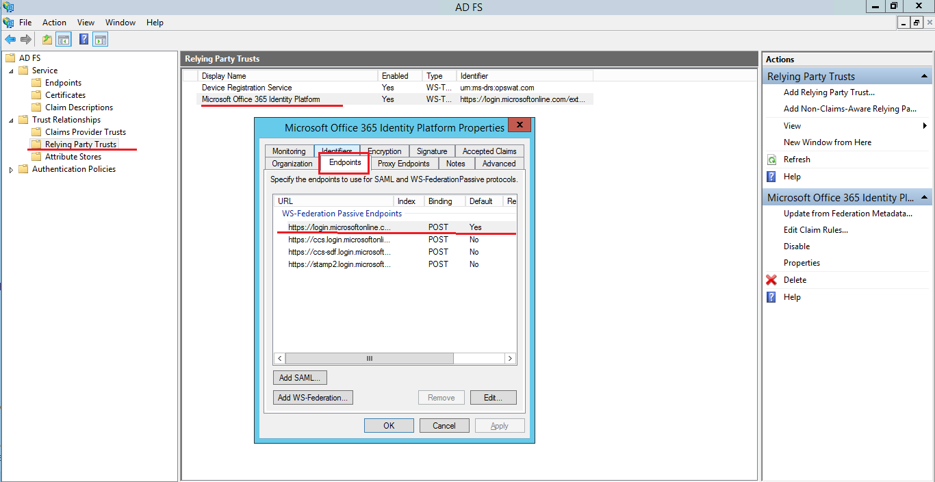Toggle the Show/Hide Action Pane icon
The image size is (935, 482).
[101, 39]
